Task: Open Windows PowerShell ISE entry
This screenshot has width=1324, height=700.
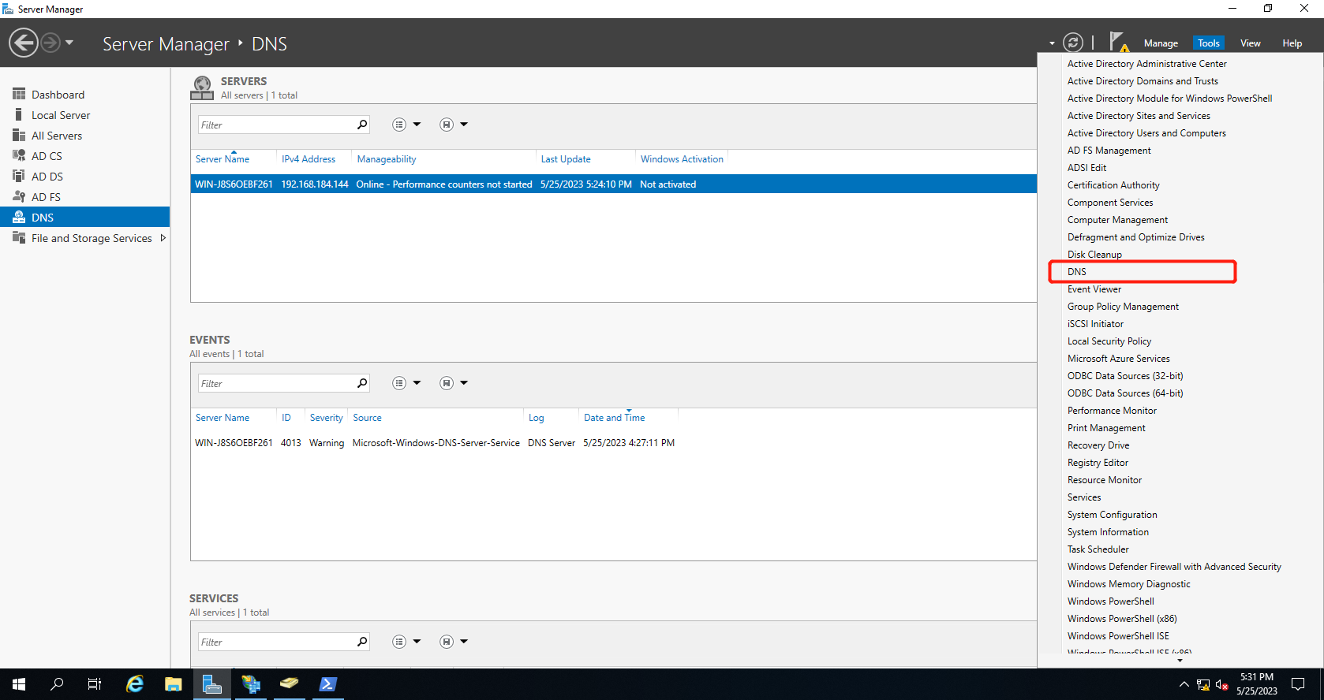Action: tap(1118, 636)
